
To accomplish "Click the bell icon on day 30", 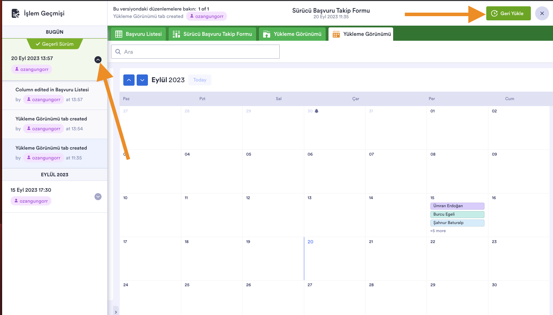I will tap(317, 111).
